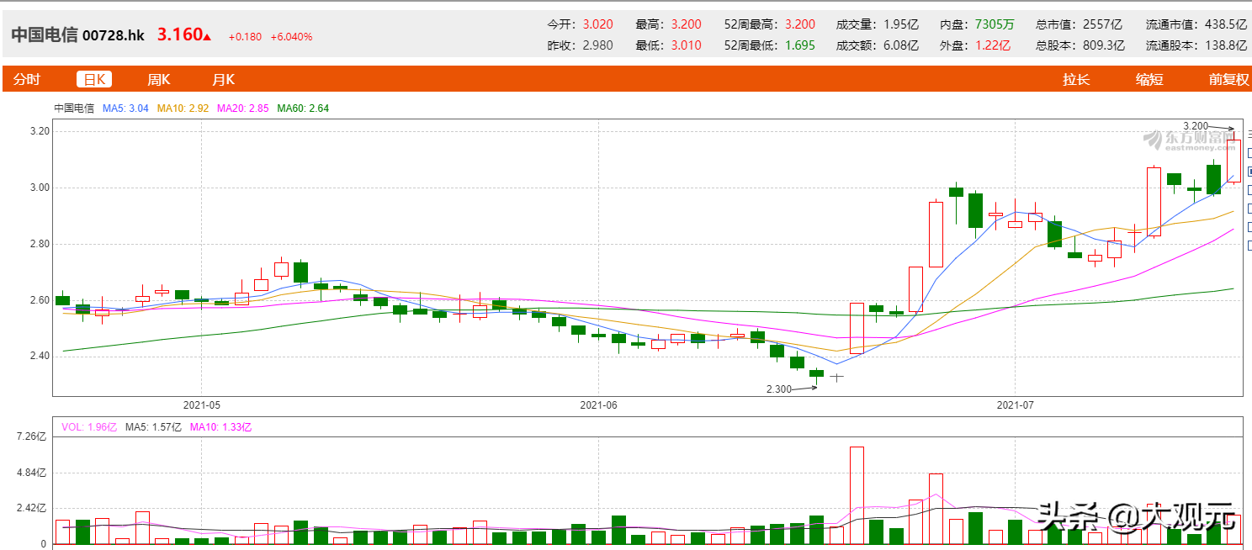This screenshot has height=550, width=1252.
Task: Click the 2021-07 date axis label
Action: 1016,405
